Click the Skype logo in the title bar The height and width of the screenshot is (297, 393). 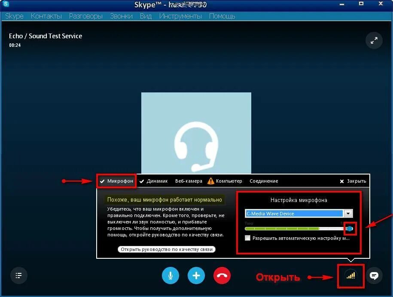tap(5, 4)
